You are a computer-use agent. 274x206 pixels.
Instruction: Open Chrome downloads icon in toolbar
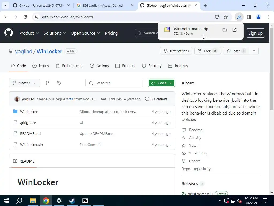click(239, 17)
